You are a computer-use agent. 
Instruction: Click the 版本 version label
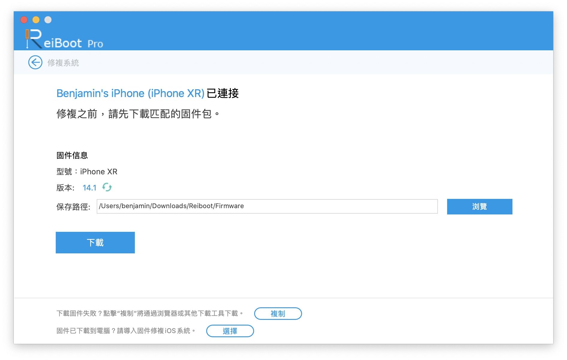(x=65, y=188)
